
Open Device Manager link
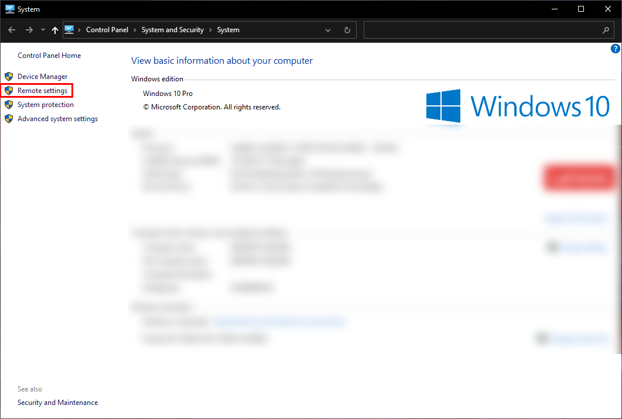(42, 77)
